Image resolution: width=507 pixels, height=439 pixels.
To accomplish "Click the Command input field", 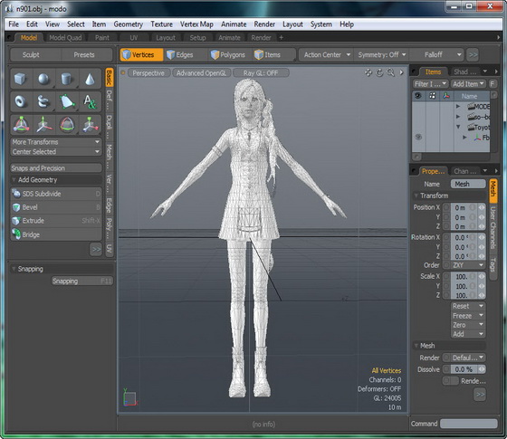I will click(469, 424).
